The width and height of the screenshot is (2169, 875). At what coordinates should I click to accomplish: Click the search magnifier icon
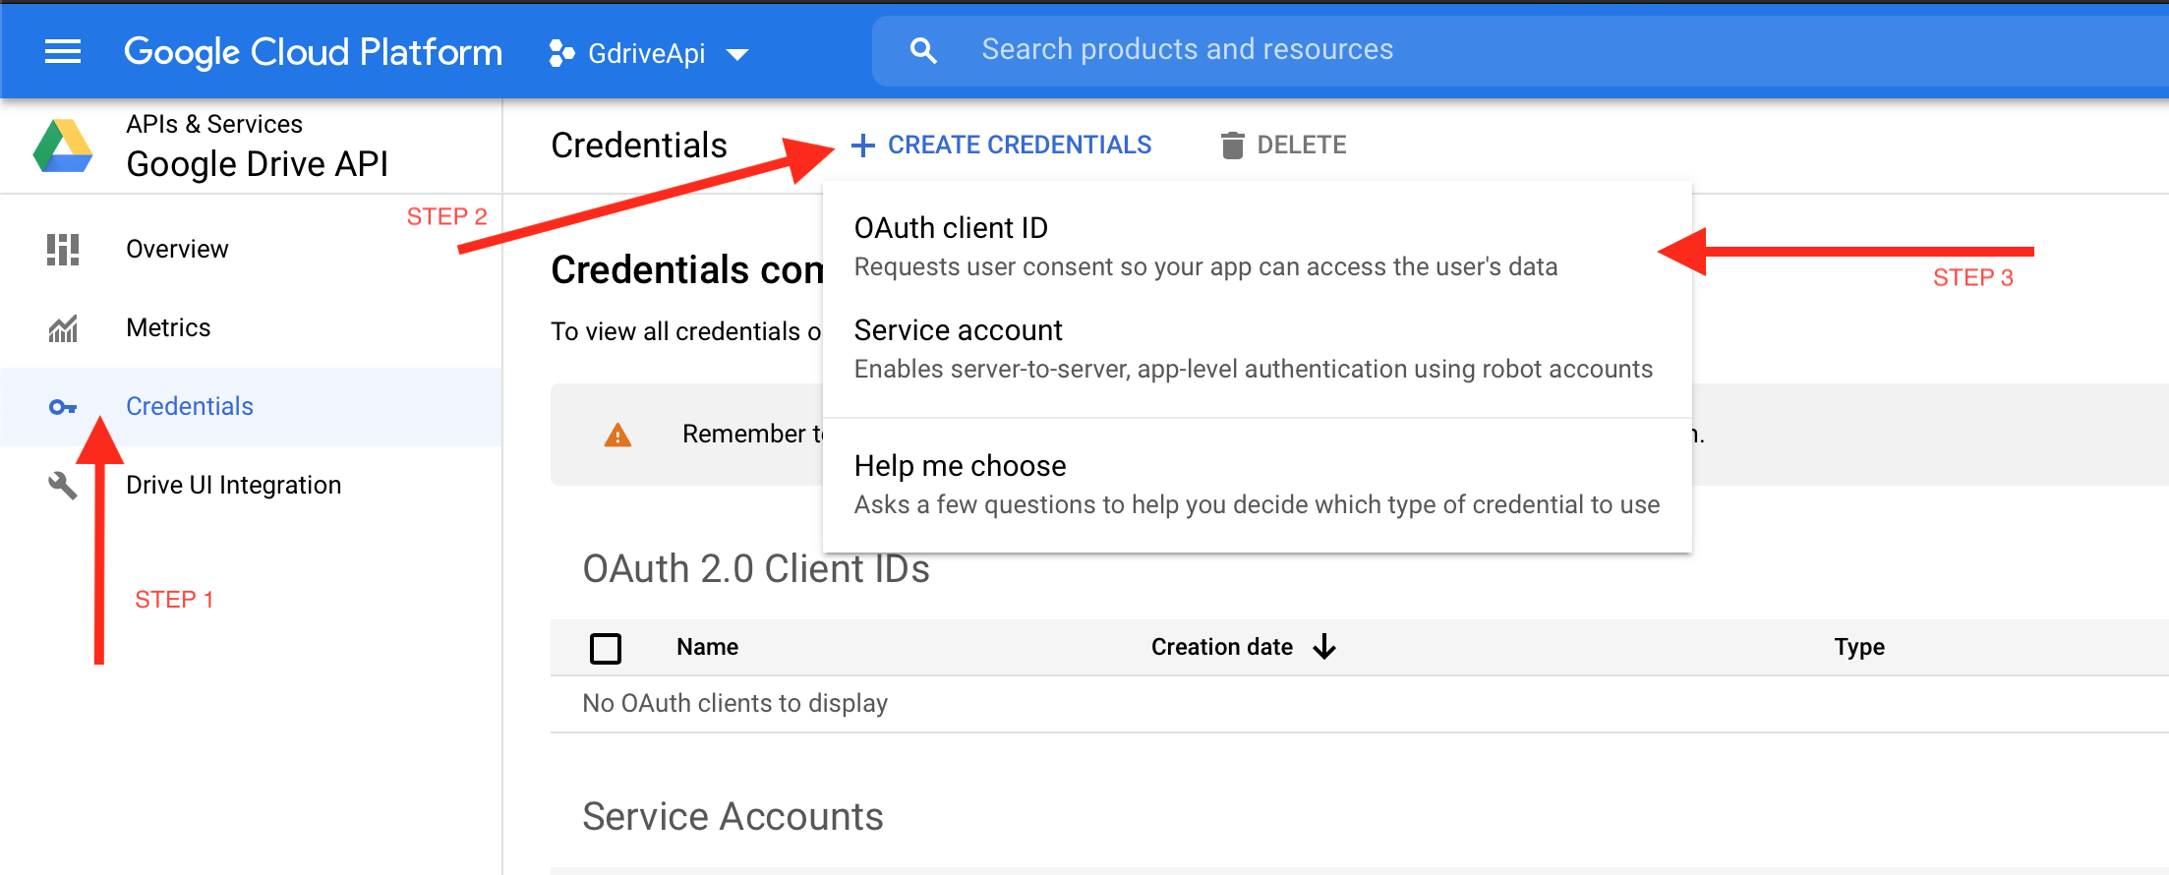923,50
